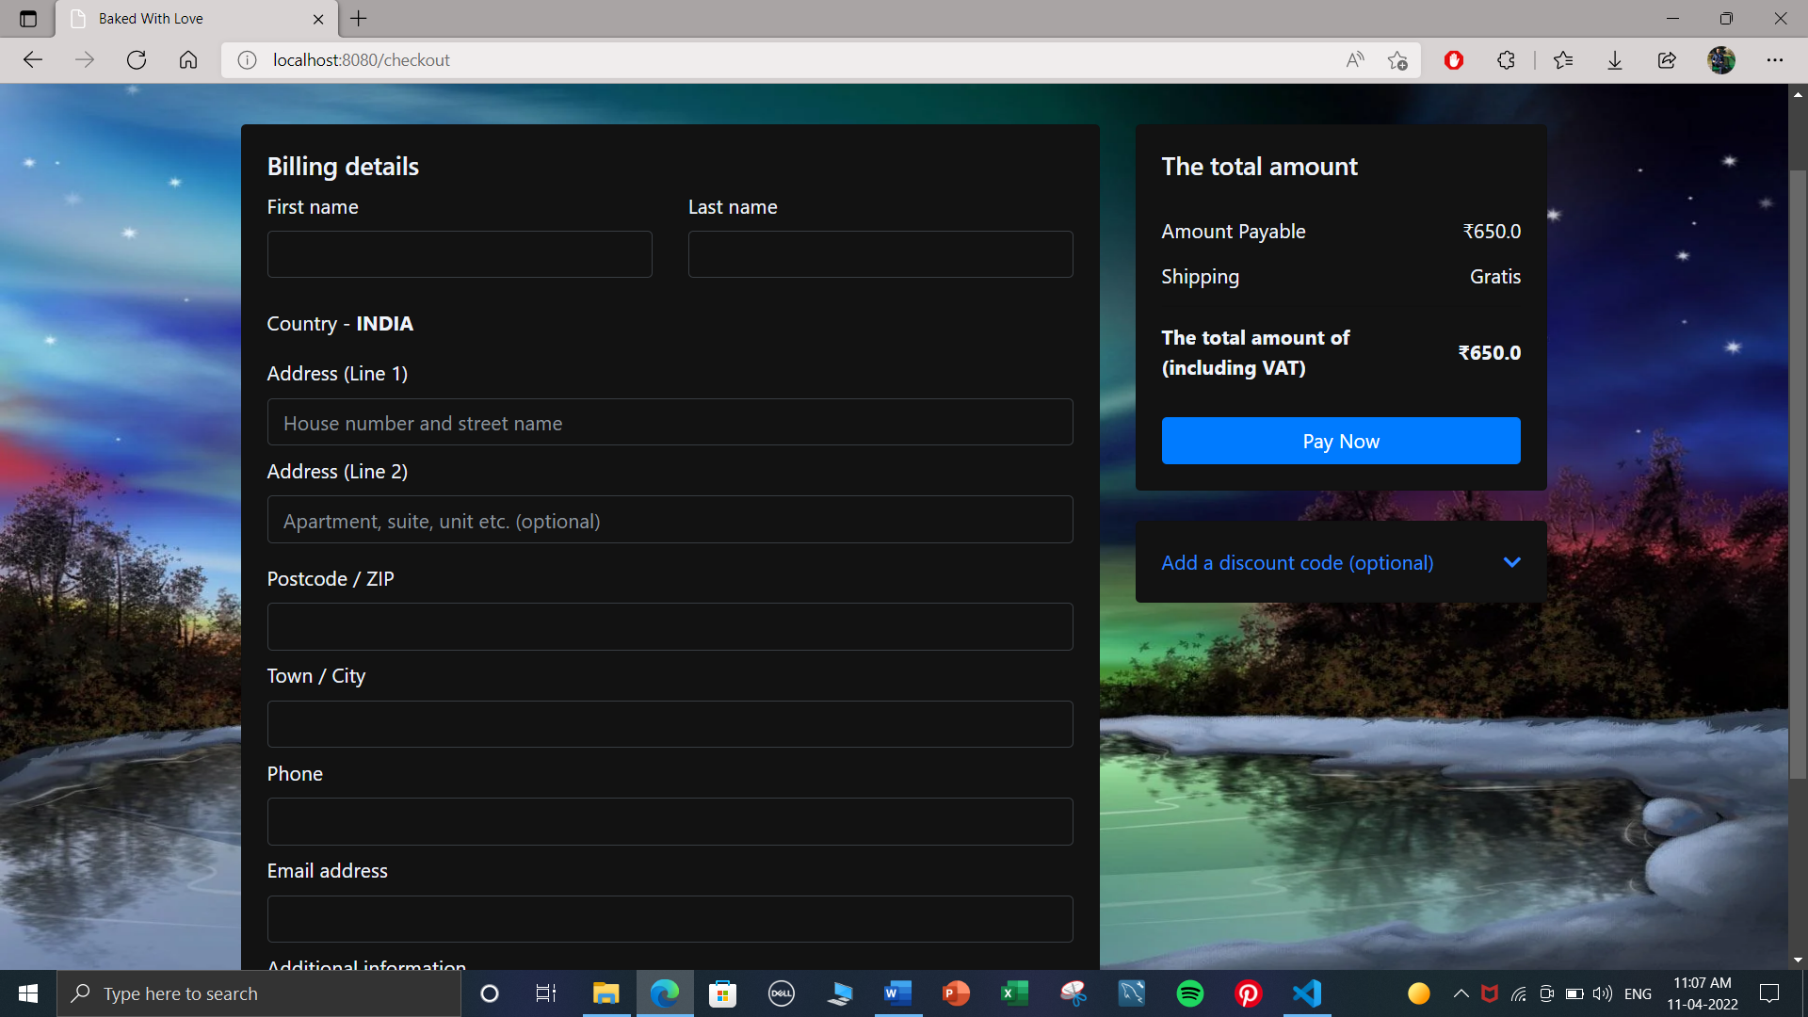Screen dimensions: 1808x1017
Task: Click the browser home icon
Action: click(x=188, y=60)
